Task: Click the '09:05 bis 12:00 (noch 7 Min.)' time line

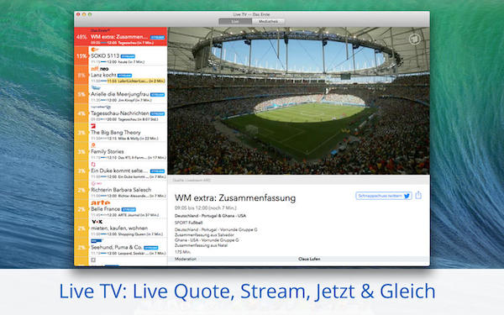Action: tap(206, 208)
